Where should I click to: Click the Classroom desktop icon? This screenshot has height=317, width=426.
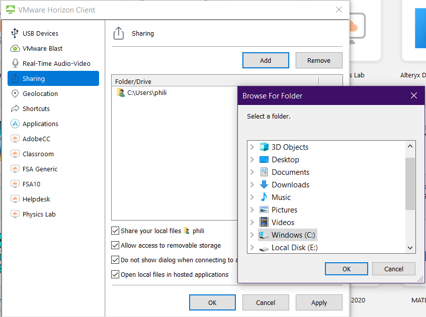(15, 154)
